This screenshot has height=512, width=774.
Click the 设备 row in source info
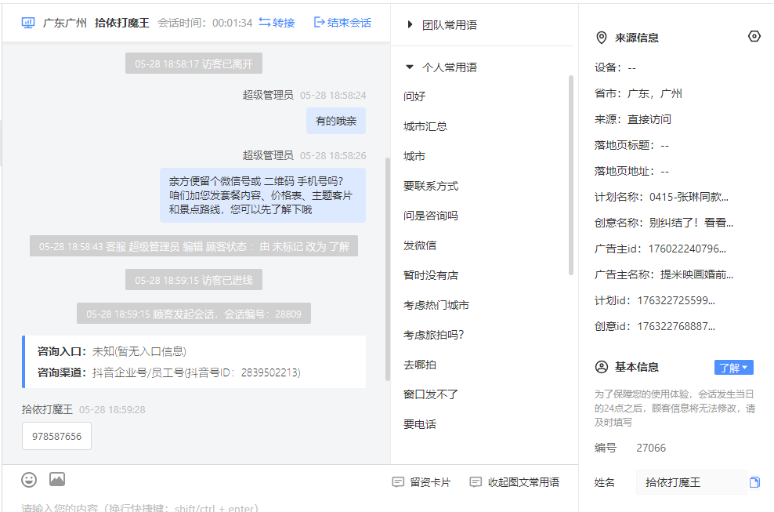[x=616, y=67]
